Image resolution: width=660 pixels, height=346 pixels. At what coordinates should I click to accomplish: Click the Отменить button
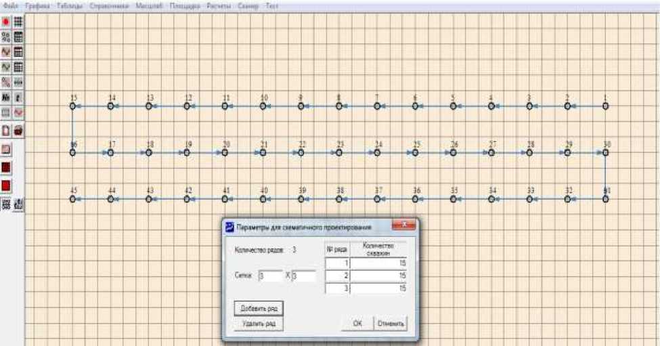[x=391, y=323]
